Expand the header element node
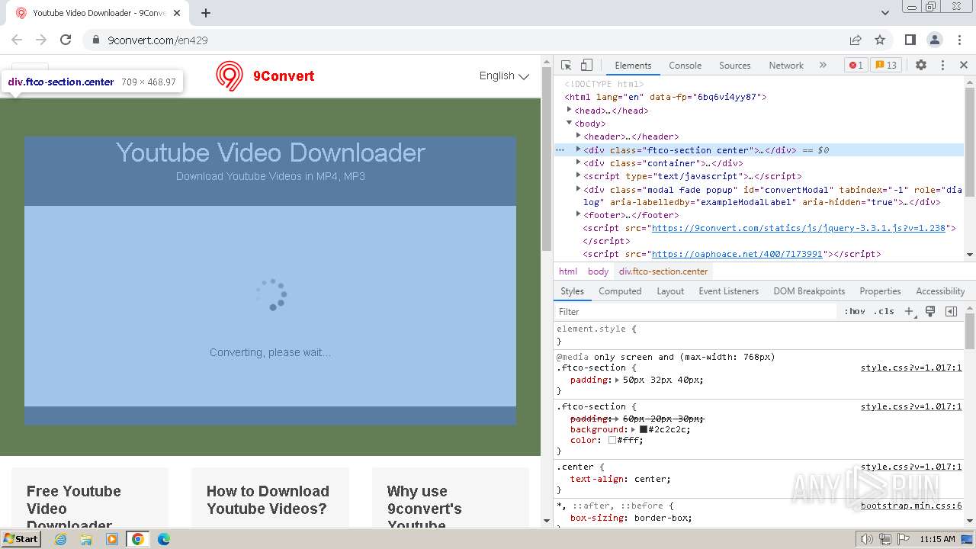 pos(578,136)
